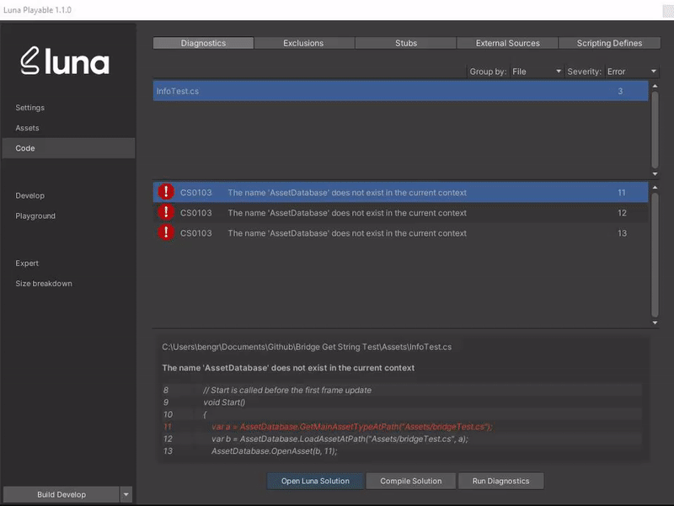Click the Run Diagnostics button
Viewport: 674px width, 506px height.
(x=500, y=481)
